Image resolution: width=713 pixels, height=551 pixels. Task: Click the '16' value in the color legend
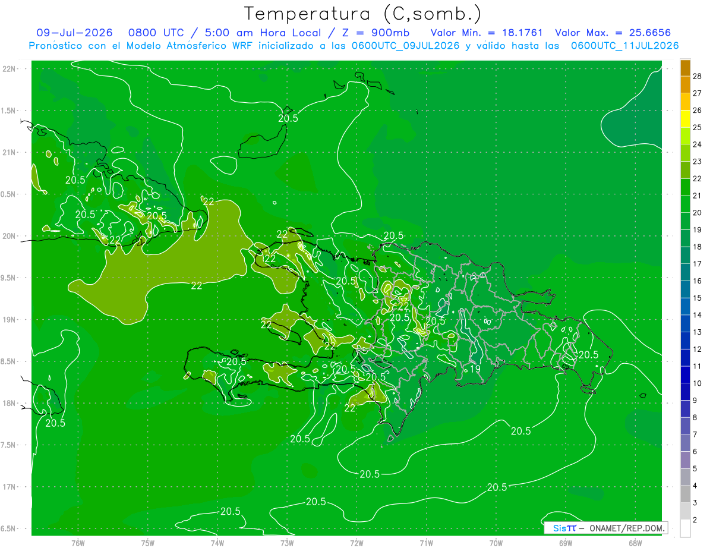coord(698,281)
